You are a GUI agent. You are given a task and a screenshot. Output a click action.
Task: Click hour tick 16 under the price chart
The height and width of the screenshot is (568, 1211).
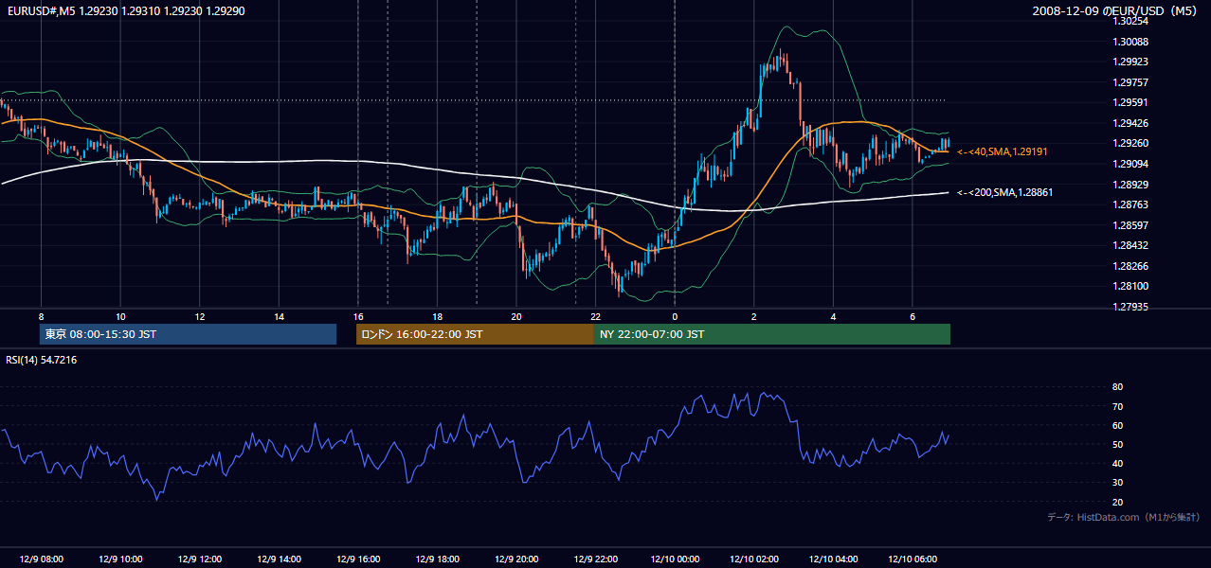click(x=358, y=317)
